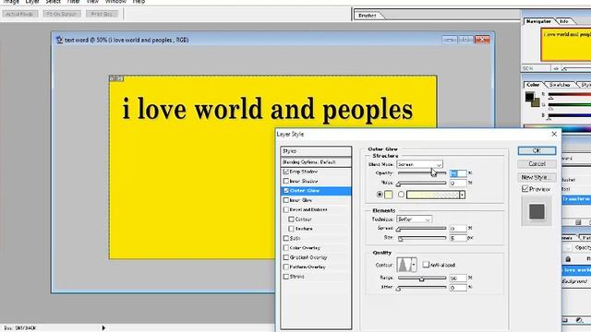Image resolution: width=591 pixels, height=332 pixels.
Task: Select the gradient glow radio button
Action: point(401,195)
